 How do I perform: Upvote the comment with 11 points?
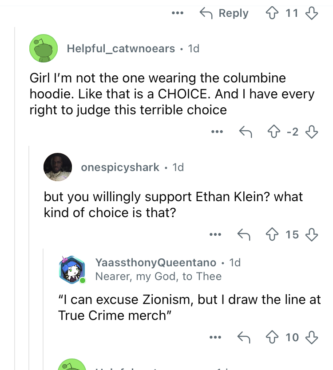pyautogui.click(x=272, y=13)
